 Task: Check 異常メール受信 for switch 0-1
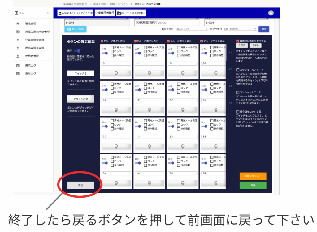(x=112, y=47)
